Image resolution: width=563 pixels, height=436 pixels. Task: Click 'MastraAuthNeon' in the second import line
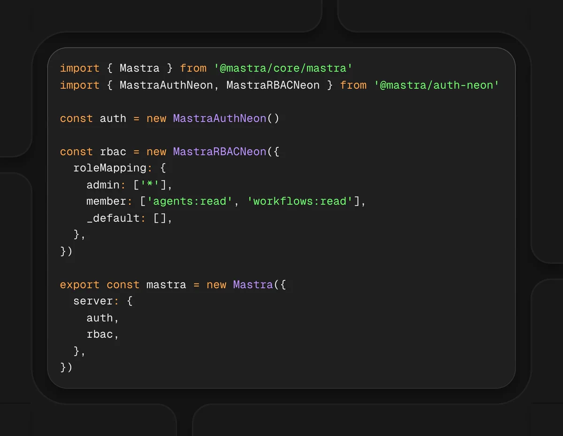pos(166,85)
